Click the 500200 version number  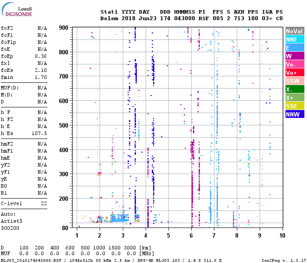point(10,228)
